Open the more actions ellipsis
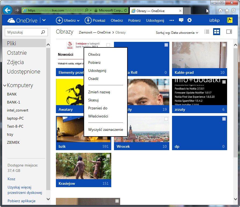This screenshot has height=207, width=240. click(171, 20)
